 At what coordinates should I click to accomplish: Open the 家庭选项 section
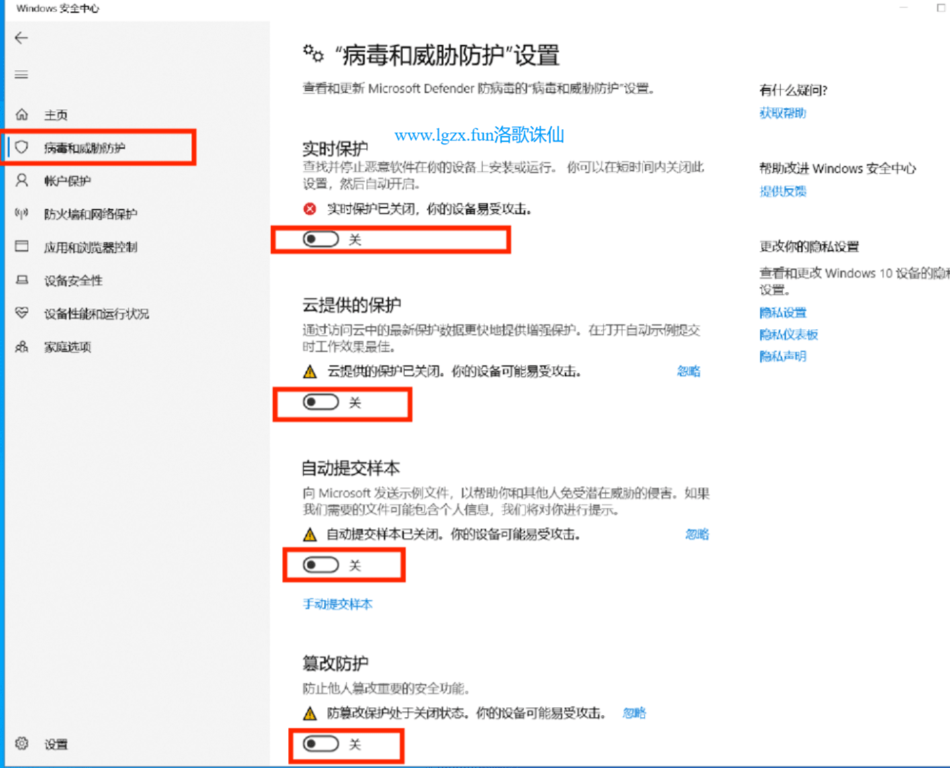click(67, 347)
